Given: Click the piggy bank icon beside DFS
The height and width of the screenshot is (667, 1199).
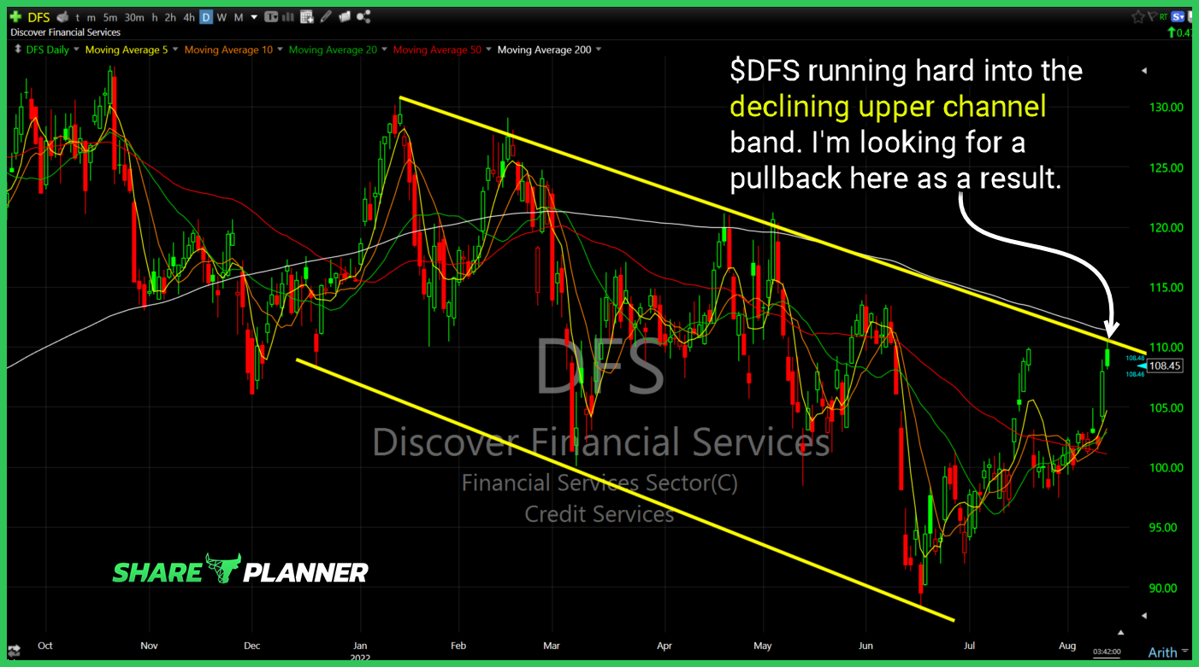Looking at the screenshot, I should pyautogui.click(x=62, y=17).
